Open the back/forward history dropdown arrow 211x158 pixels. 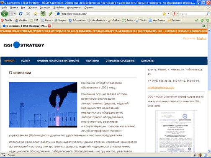15,14
